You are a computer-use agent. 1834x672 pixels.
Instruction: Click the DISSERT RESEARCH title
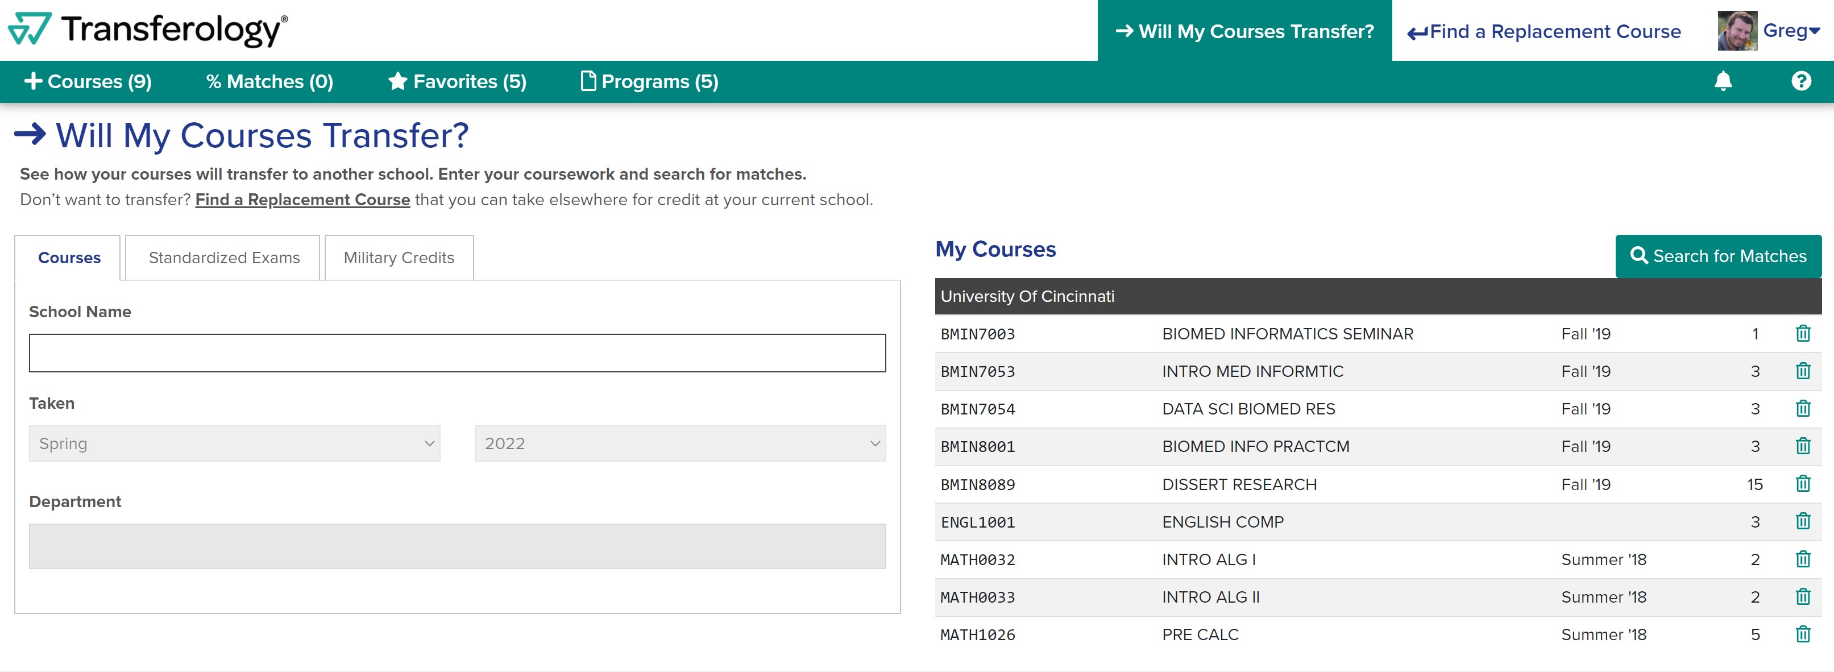tap(1239, 485)
